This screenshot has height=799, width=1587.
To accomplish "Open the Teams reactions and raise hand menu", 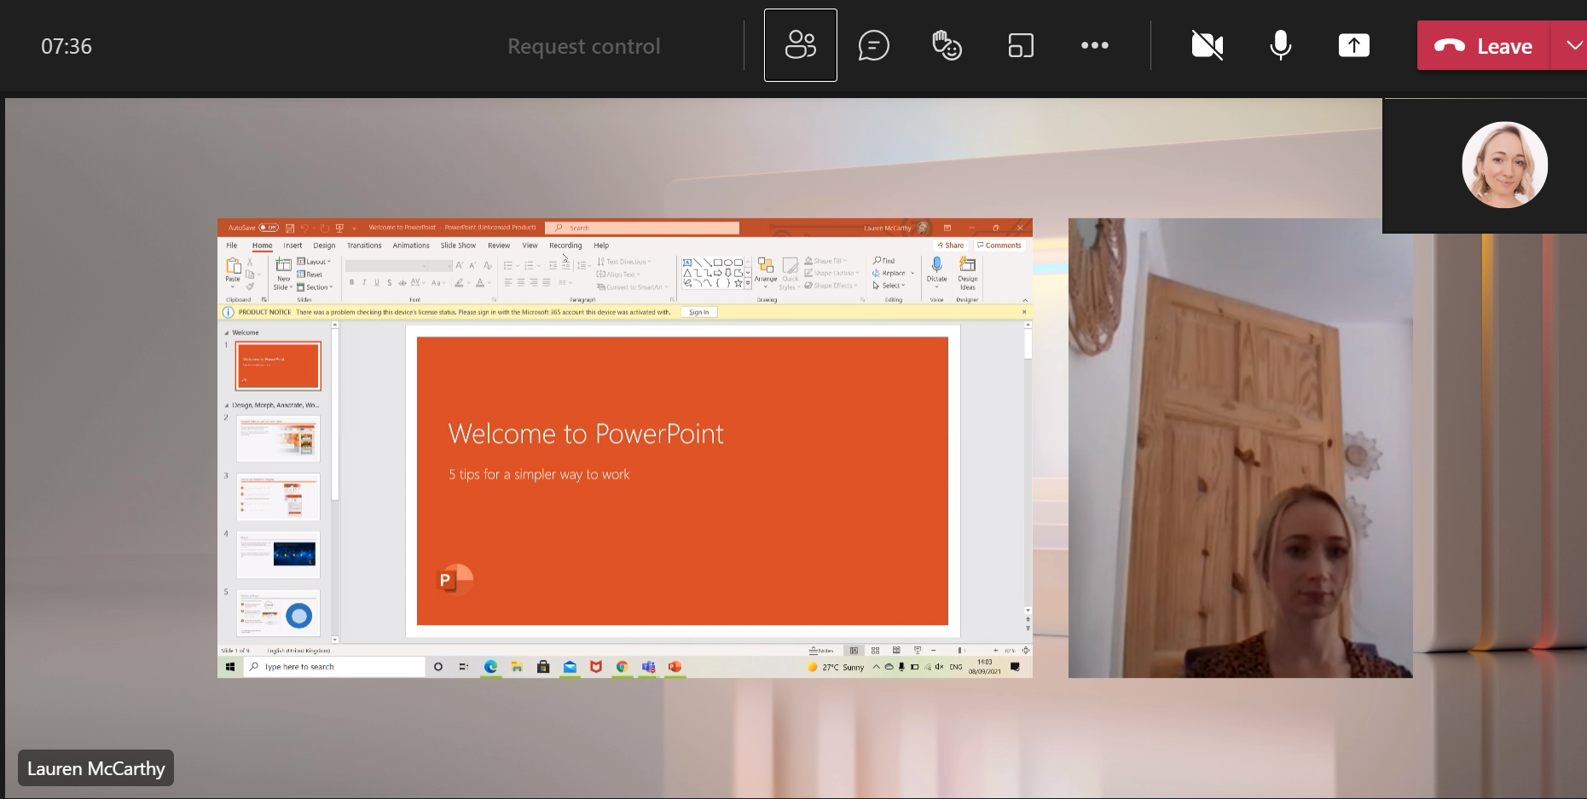I will coord(947,45).
